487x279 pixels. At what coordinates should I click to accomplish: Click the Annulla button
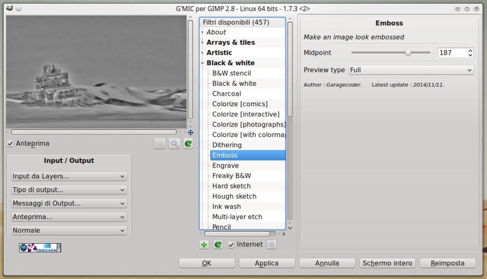tap(327, 263)
